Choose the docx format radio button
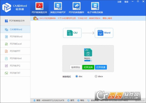146x103 pixels. point(96,76)
